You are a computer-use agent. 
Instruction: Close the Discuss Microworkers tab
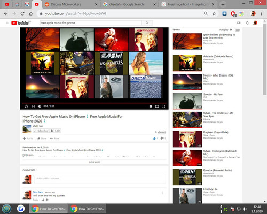tap(96, 4)
